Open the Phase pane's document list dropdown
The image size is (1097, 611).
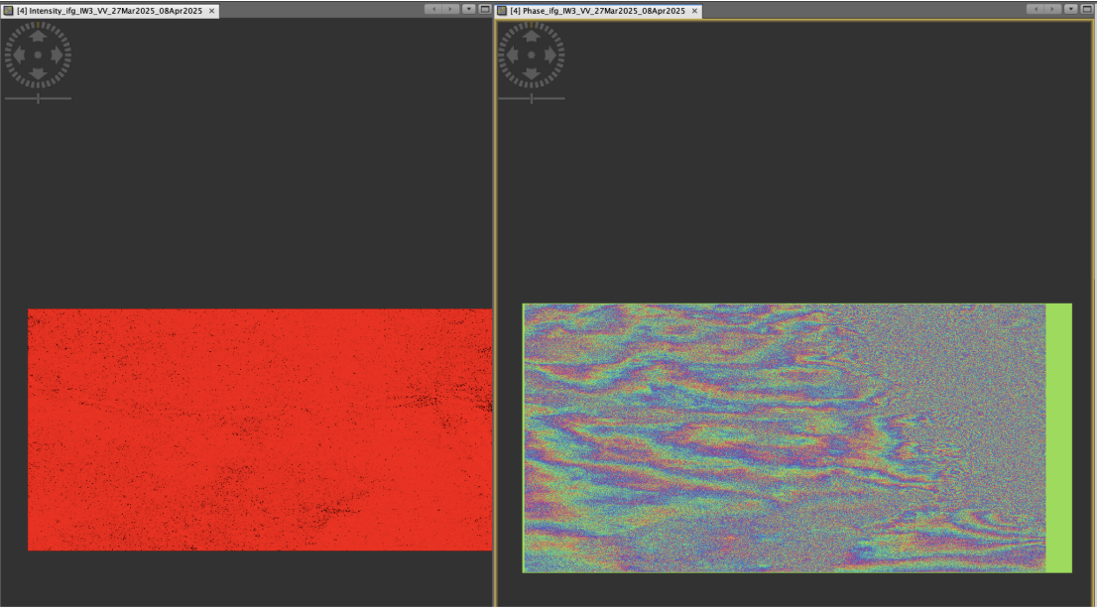[1070, 9]
